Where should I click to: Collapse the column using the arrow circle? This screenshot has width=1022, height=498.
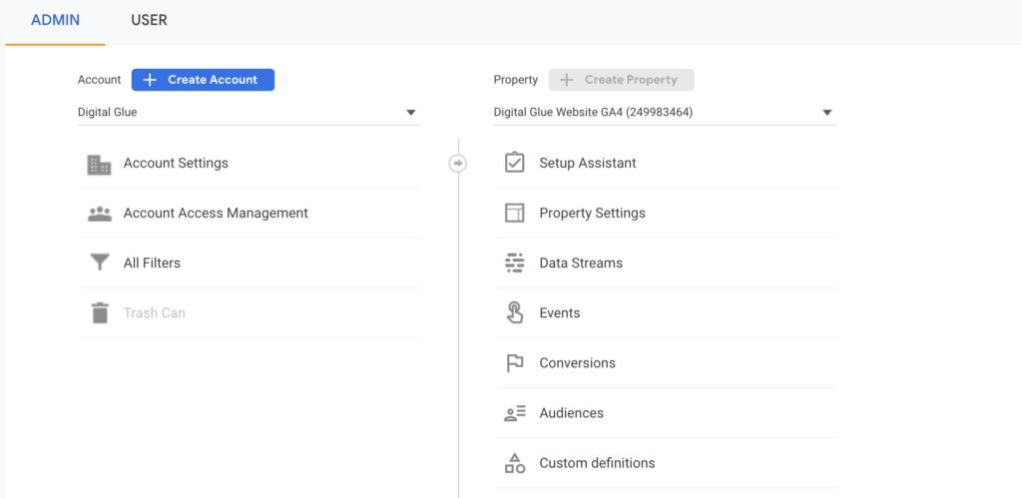(458, 163)
